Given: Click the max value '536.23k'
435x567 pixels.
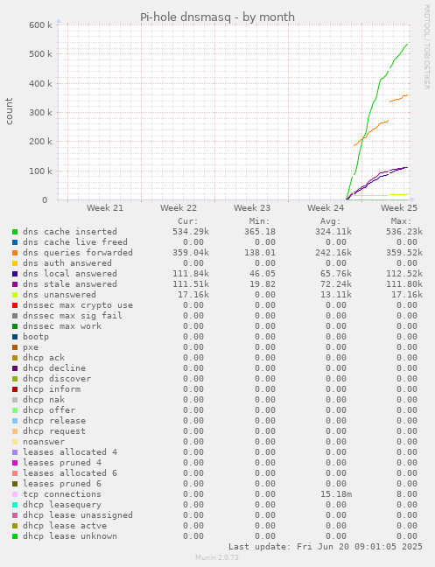Looking at the screenshot, I should [x=404, y=232].
